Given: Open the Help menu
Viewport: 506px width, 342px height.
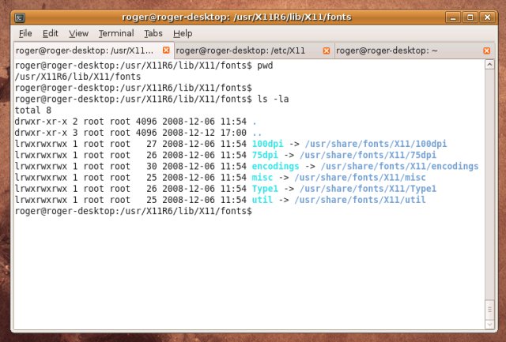Looking at the screenshot, I should (x=183, y=33).
